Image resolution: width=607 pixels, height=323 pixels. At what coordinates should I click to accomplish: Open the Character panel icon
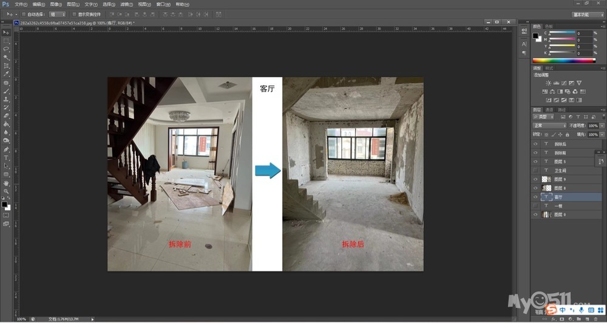(524, 44)
